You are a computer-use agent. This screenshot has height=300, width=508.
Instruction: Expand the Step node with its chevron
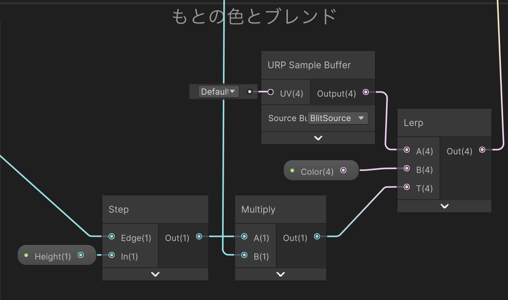point(155,274)
